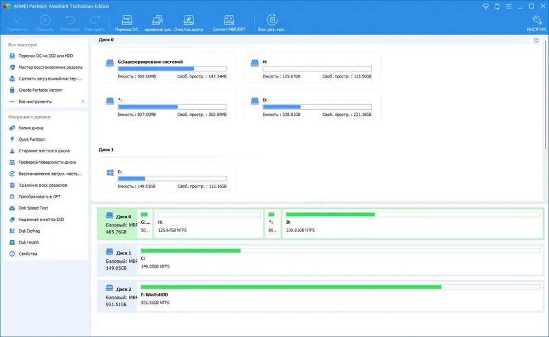
Task: Select Диск 0 header in disk map
Action: click(117, 224)
